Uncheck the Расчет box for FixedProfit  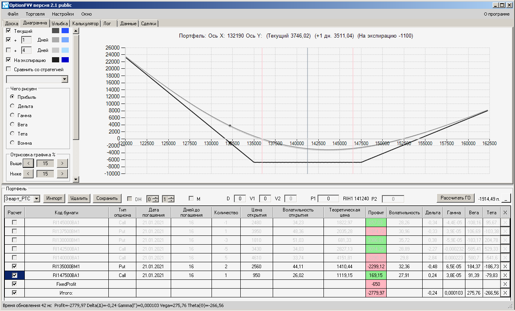(x=15, y=284)
